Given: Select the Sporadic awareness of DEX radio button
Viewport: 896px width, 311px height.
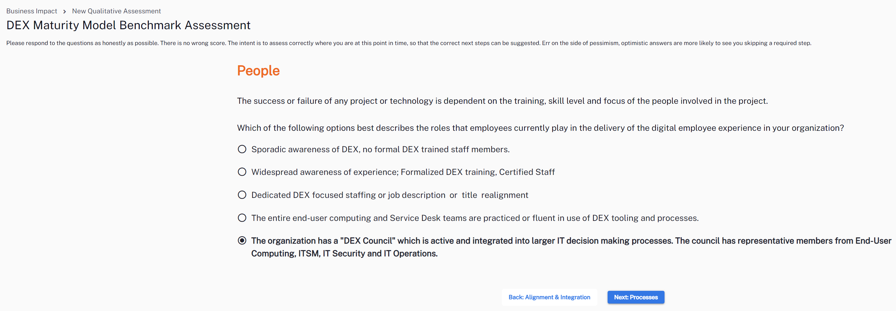Looking at the screenshot, I should coord(242,149).
